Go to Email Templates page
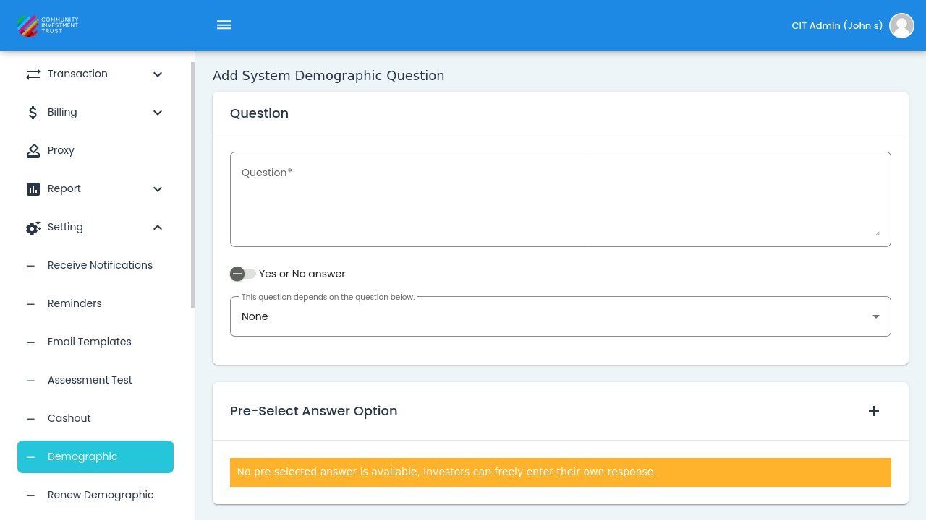 90,342
